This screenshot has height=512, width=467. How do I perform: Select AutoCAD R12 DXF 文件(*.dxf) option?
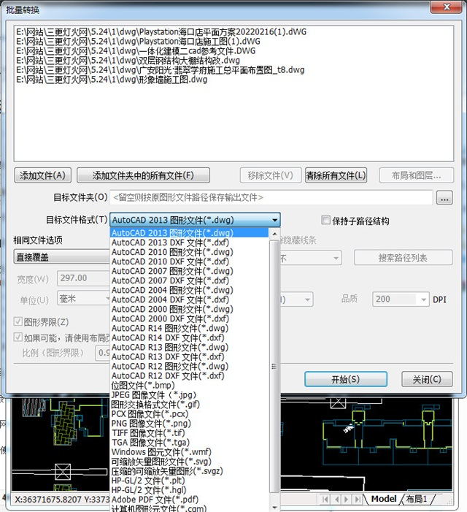tap(190, 375)
